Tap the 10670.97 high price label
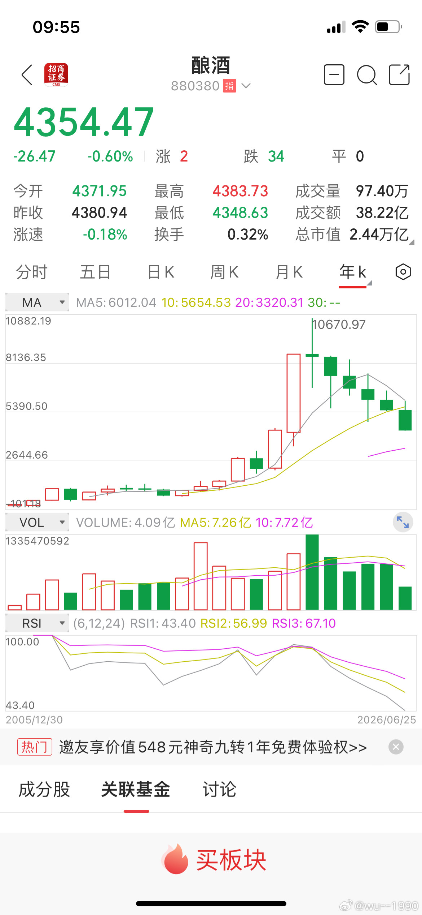Screen dimensions: 422x915 tap(339, 325)
